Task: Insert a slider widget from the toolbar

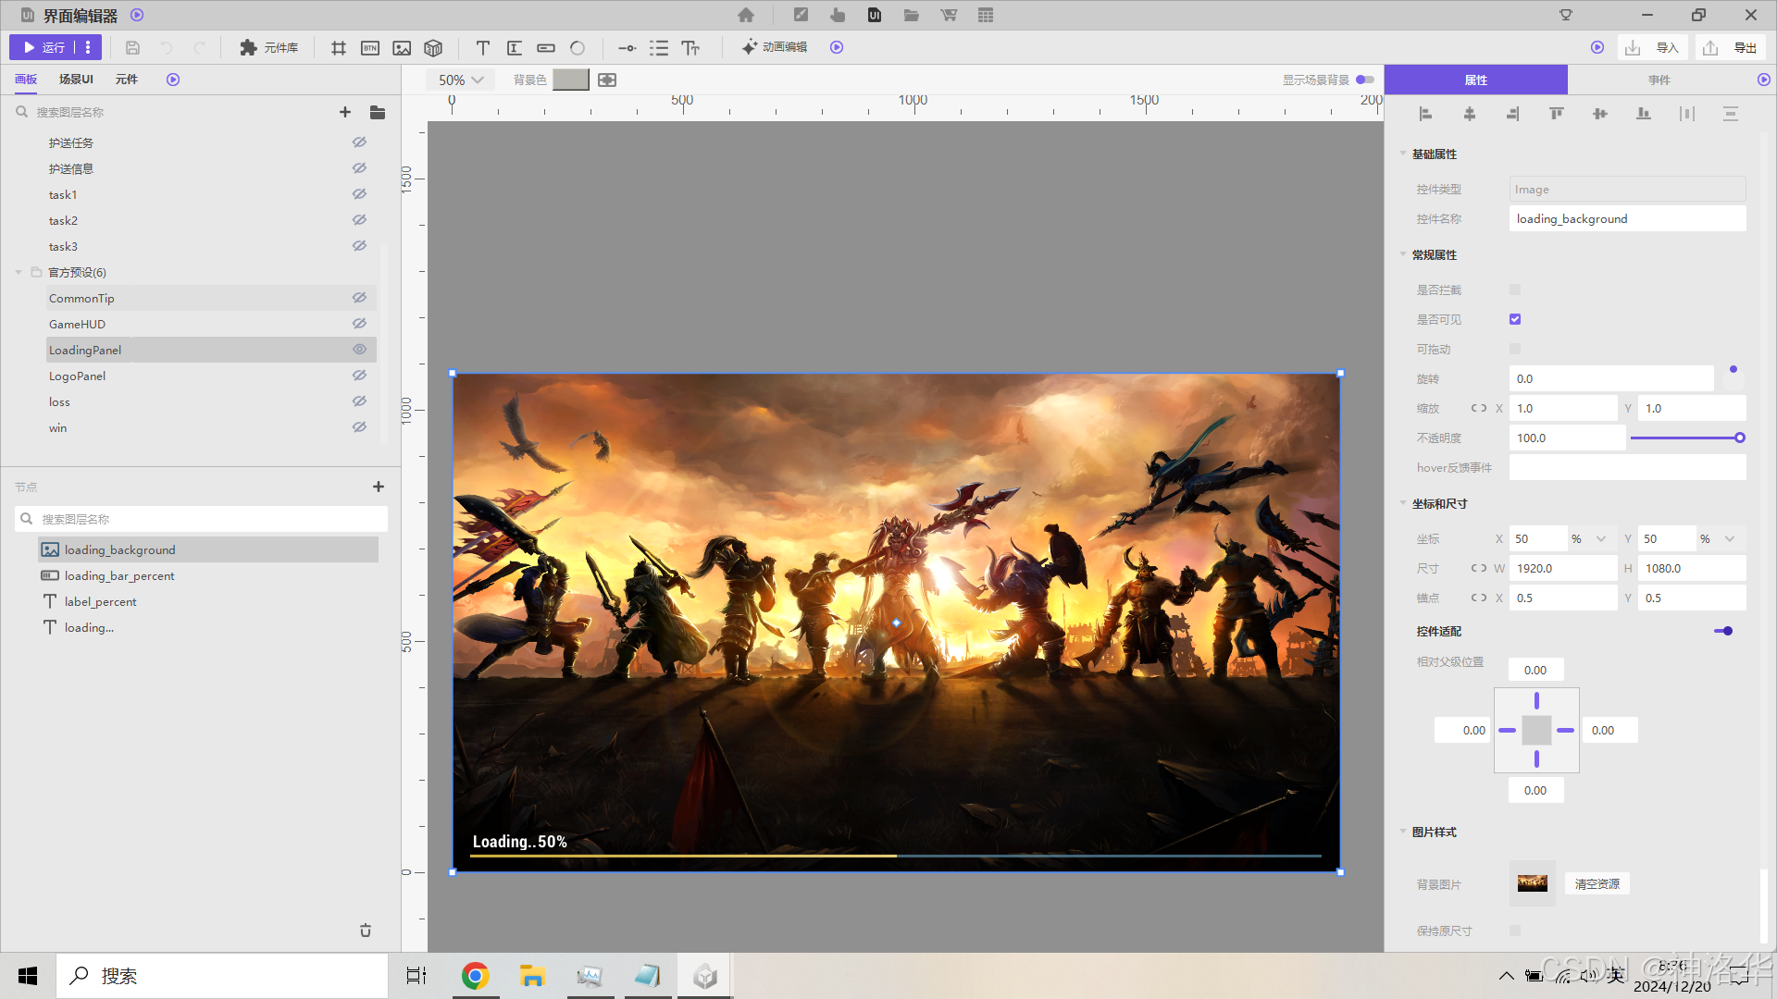Action: tap(627, 47)
